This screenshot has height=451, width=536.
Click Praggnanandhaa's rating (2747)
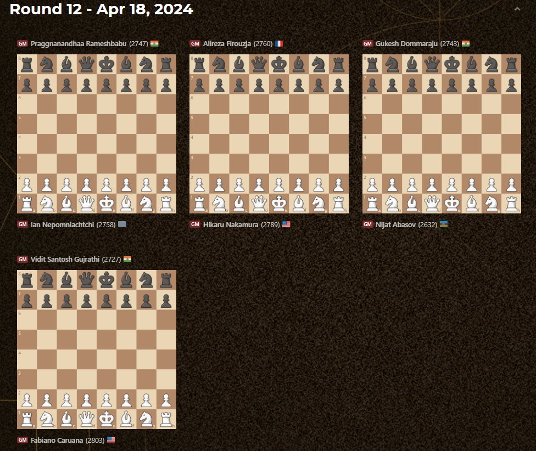138,44
